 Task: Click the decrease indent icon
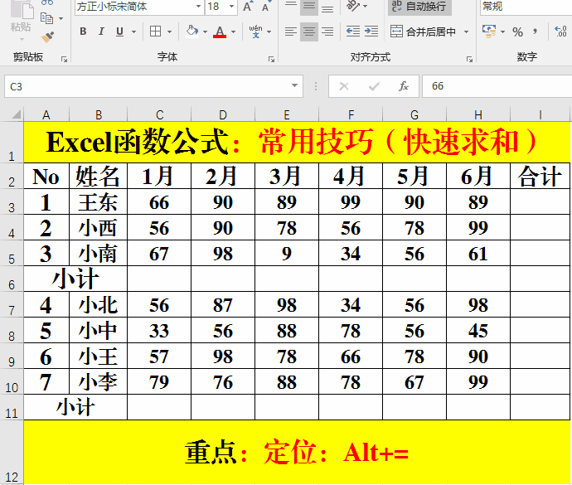pyautogui.click(x=353, y=32)
